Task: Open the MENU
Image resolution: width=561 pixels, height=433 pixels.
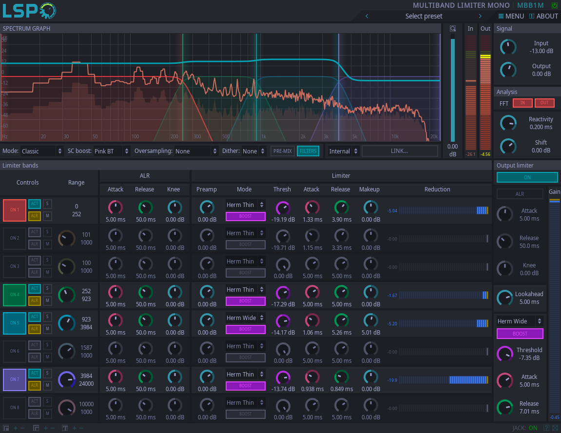Action: pyautogui.click(x=510, y=16)
